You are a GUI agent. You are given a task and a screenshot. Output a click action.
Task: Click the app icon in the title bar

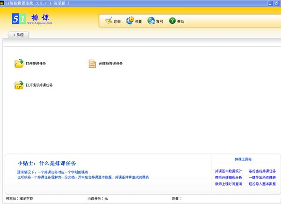point(2,3)
